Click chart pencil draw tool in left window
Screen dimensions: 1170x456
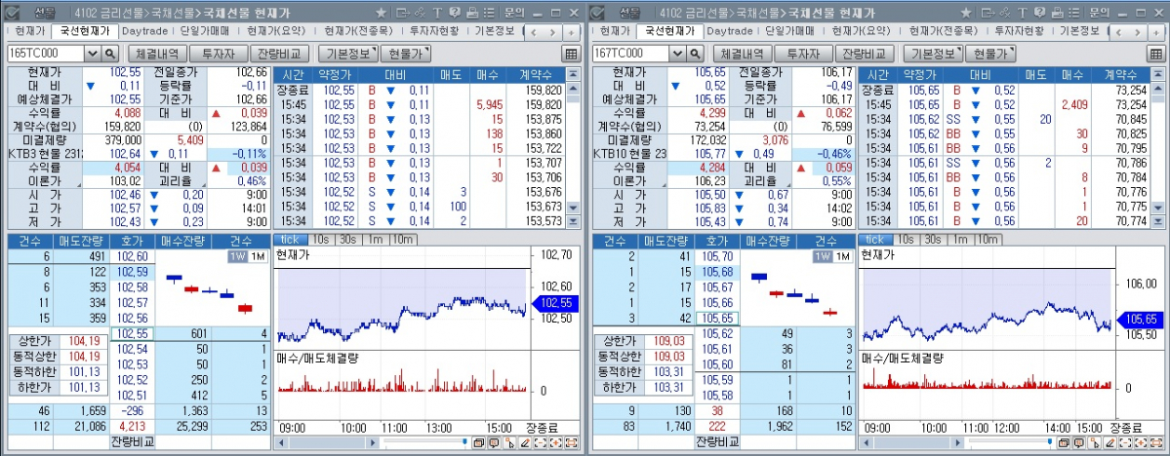point(525,443)
